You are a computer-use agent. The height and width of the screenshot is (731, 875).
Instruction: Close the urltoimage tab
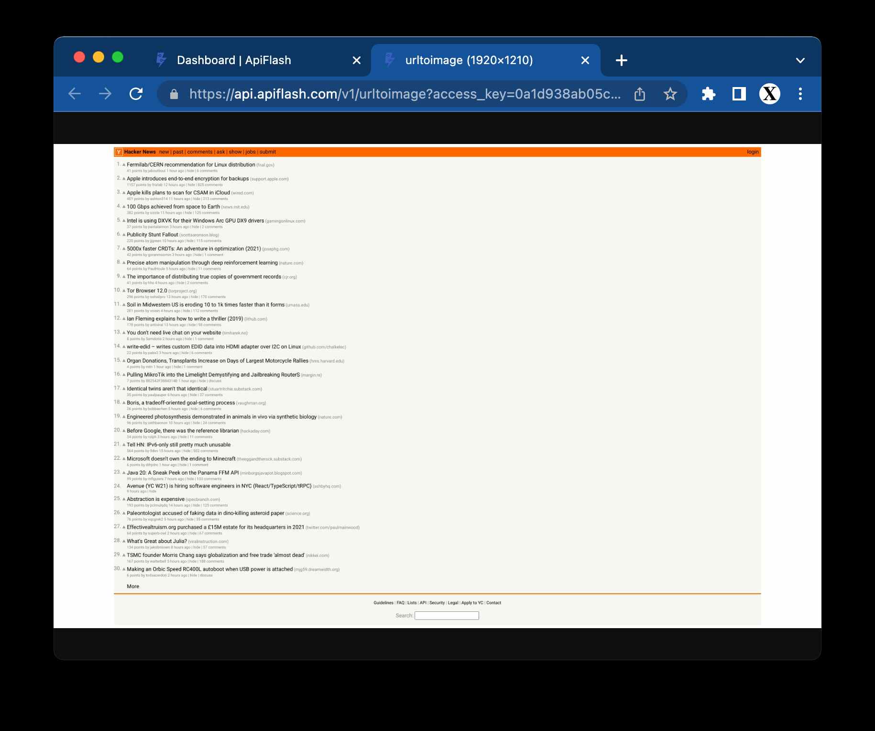coord(585,60)
